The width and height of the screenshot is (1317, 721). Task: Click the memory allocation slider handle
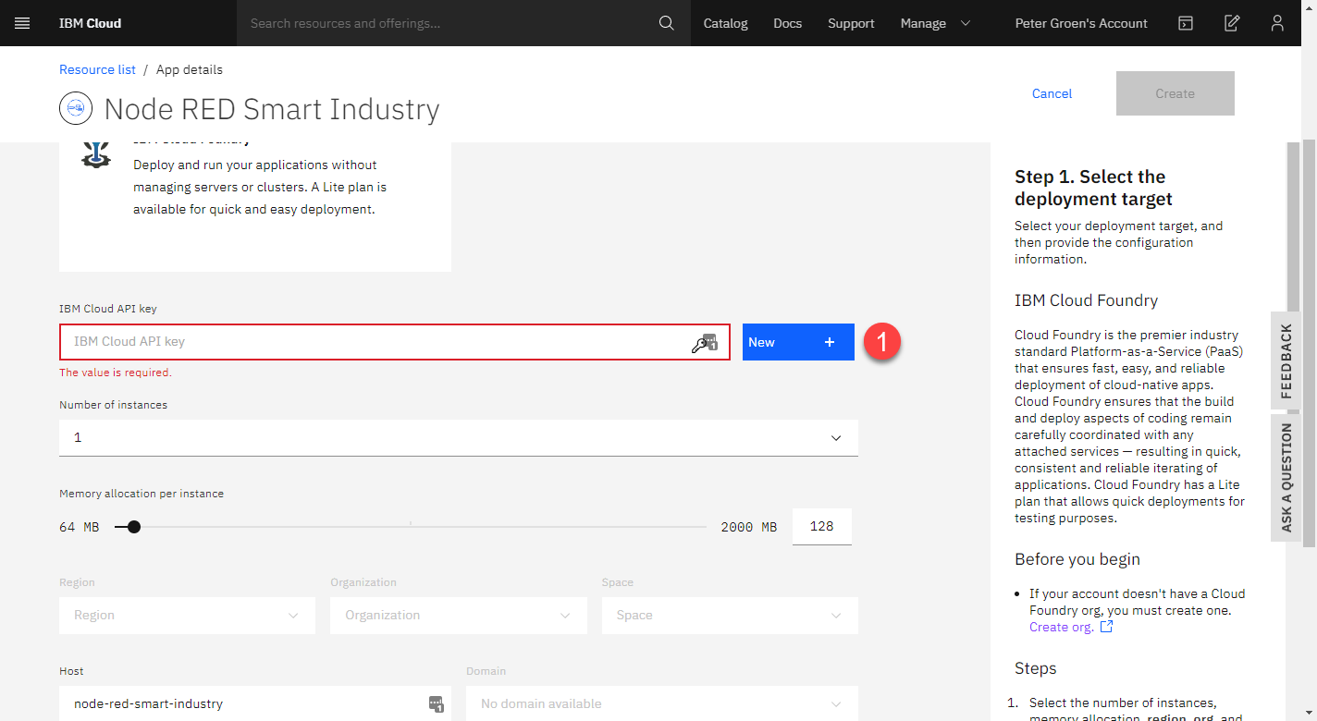[134, 527]
